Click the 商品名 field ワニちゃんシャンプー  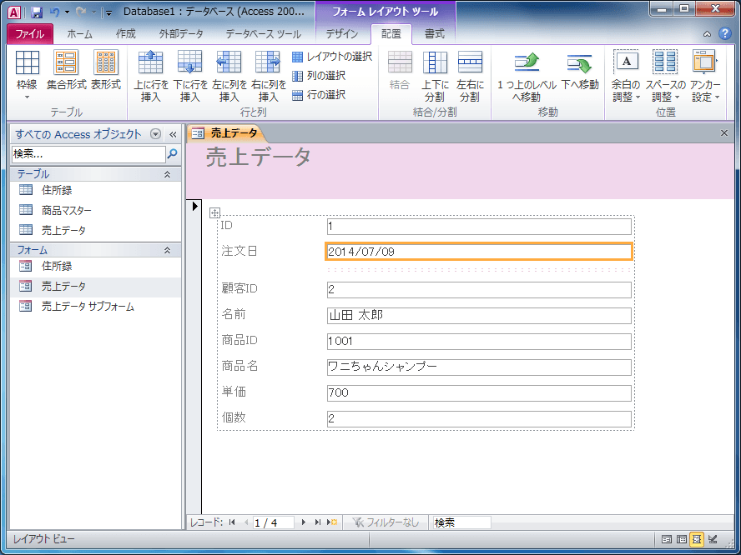[479, 367]
